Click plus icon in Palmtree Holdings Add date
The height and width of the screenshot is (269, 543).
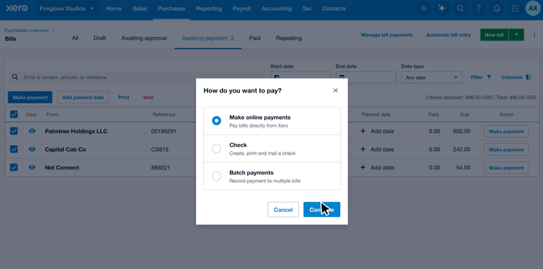363,131
